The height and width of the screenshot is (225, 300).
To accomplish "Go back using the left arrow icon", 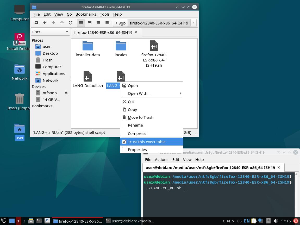I will (x=45, y=23).
